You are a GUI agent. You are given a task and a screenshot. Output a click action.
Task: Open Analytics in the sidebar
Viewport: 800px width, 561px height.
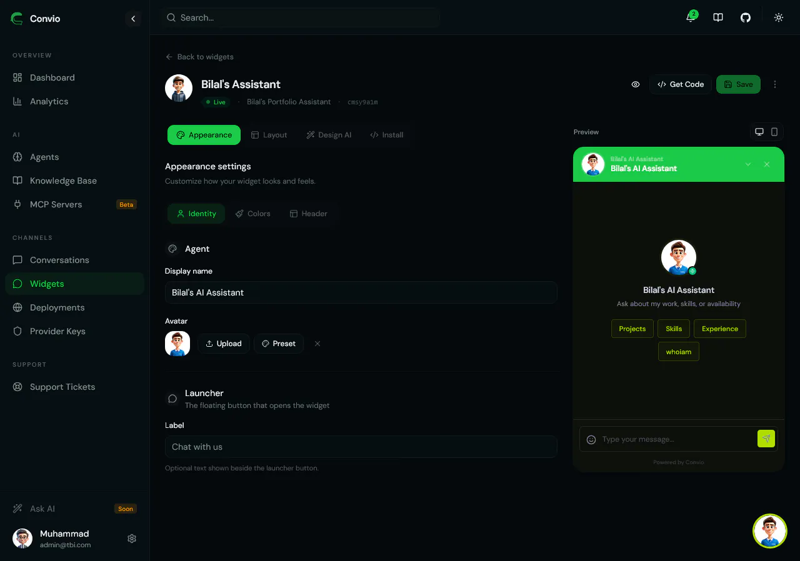pyautogui.click(x=74, y=101)
